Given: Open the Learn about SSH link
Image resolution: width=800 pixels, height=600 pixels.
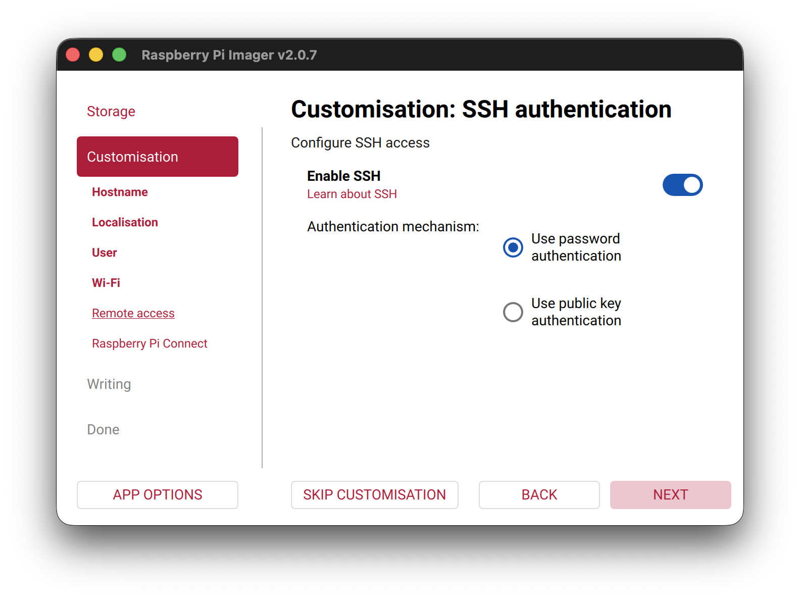Looking at the screenshot, I should tap(352, 194).
